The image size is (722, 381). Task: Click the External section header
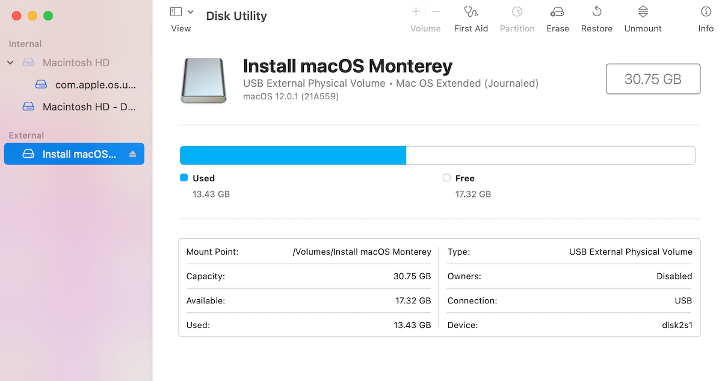[x=26, y=135]
